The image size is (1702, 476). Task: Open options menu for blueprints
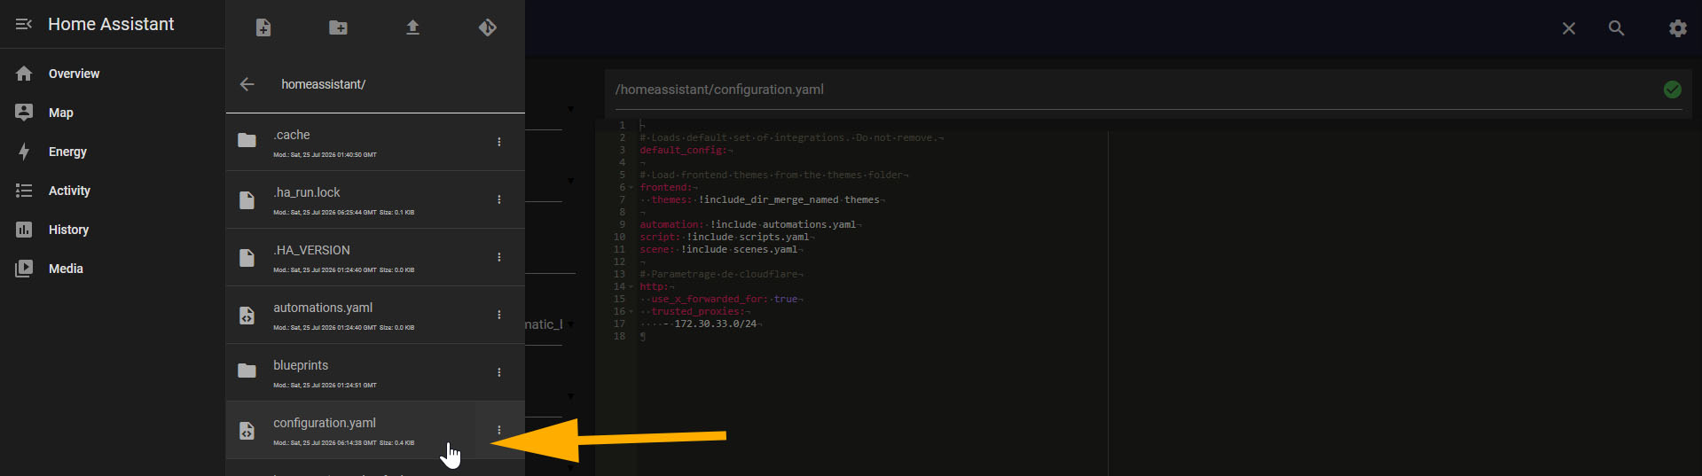pyautogui.click(x=499, y=372)
